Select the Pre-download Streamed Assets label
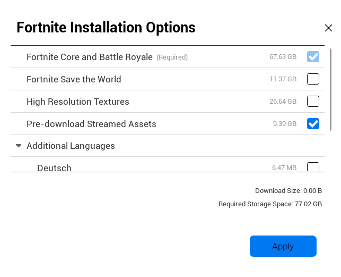The height and width of the screenshot is (277, 341). coord(91,124)
